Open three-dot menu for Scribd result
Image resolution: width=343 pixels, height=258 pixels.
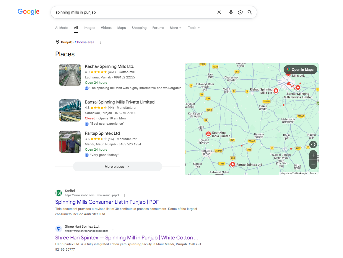[x=124, y=195]
